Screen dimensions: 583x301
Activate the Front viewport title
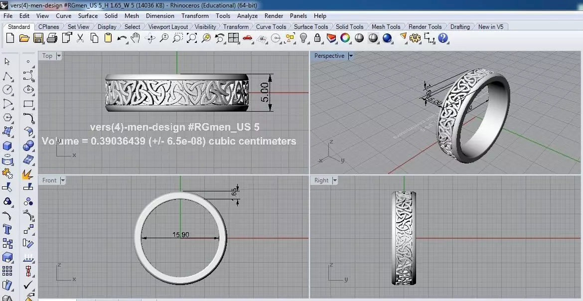[x=49, y=180]
